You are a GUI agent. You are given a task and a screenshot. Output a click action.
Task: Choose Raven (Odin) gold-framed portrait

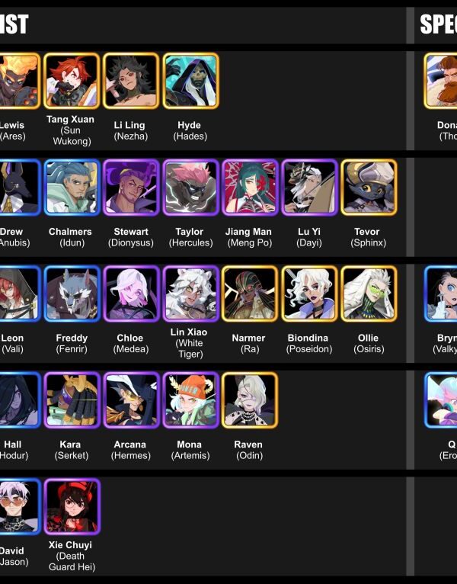[250, 400]
